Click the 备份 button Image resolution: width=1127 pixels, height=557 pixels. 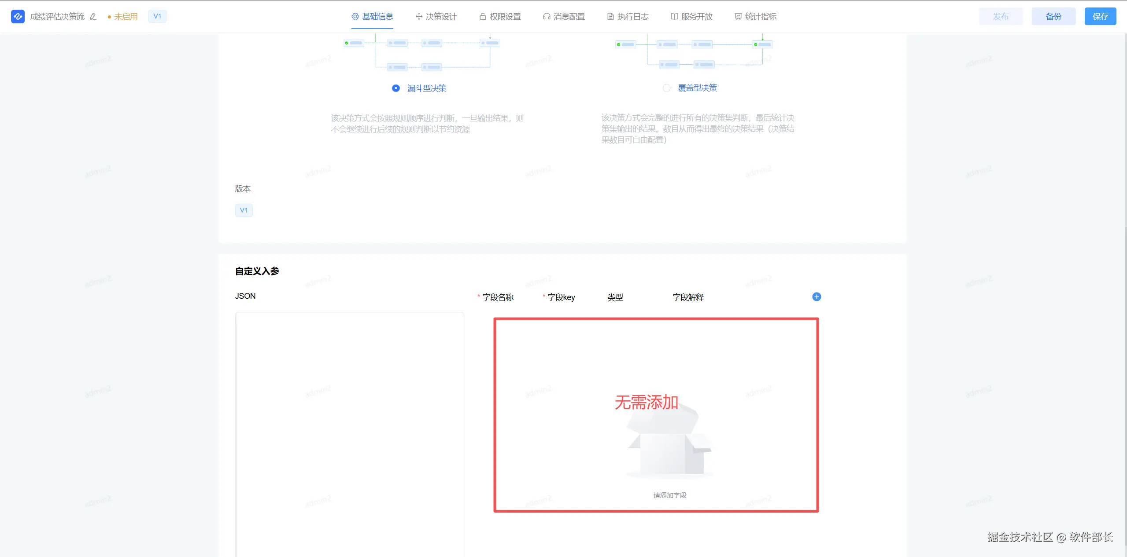(1053, 17)
